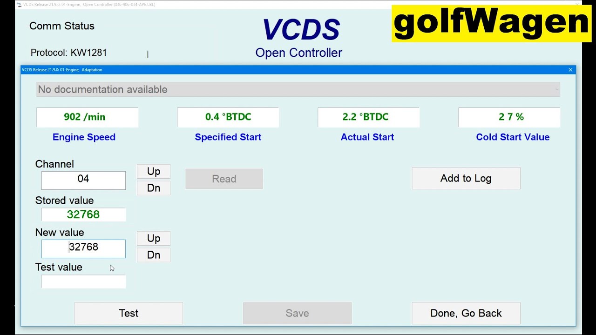Click the Comm Status label
Image resolution: width=596 pixels, height=335 pixels.
tap(62, 26)
